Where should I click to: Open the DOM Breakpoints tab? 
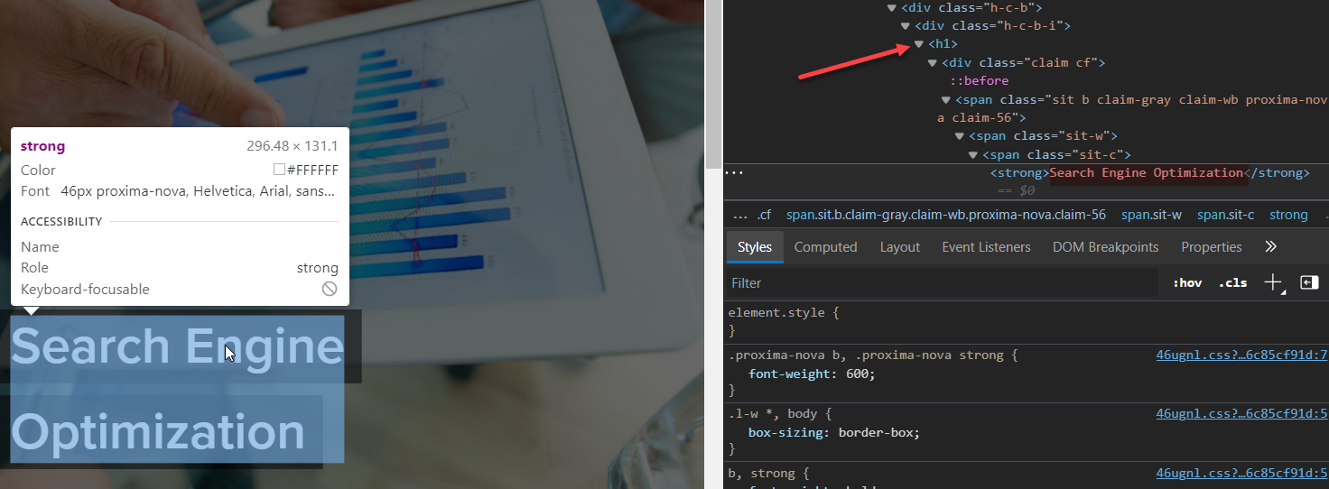(1105, 246)
